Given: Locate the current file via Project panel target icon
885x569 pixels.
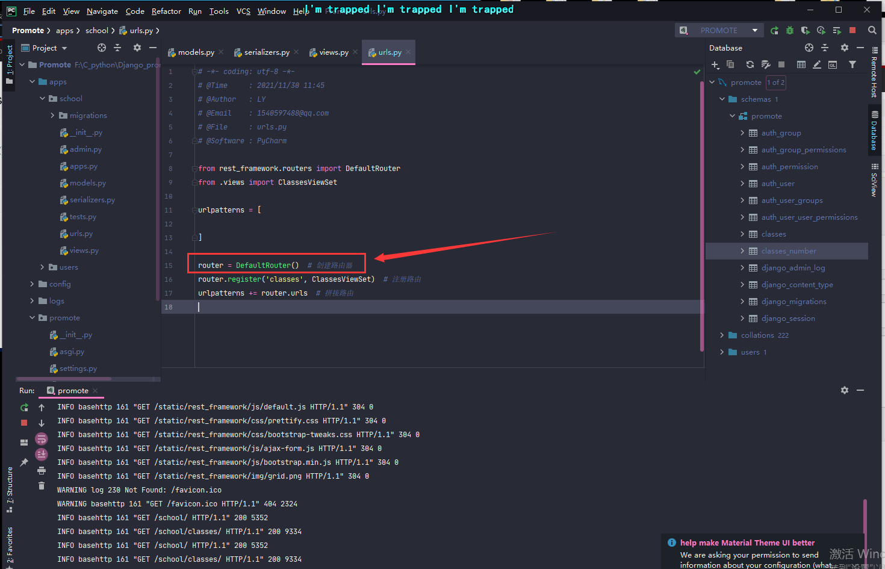Looking at the screenshot, I should coord(102,48).
